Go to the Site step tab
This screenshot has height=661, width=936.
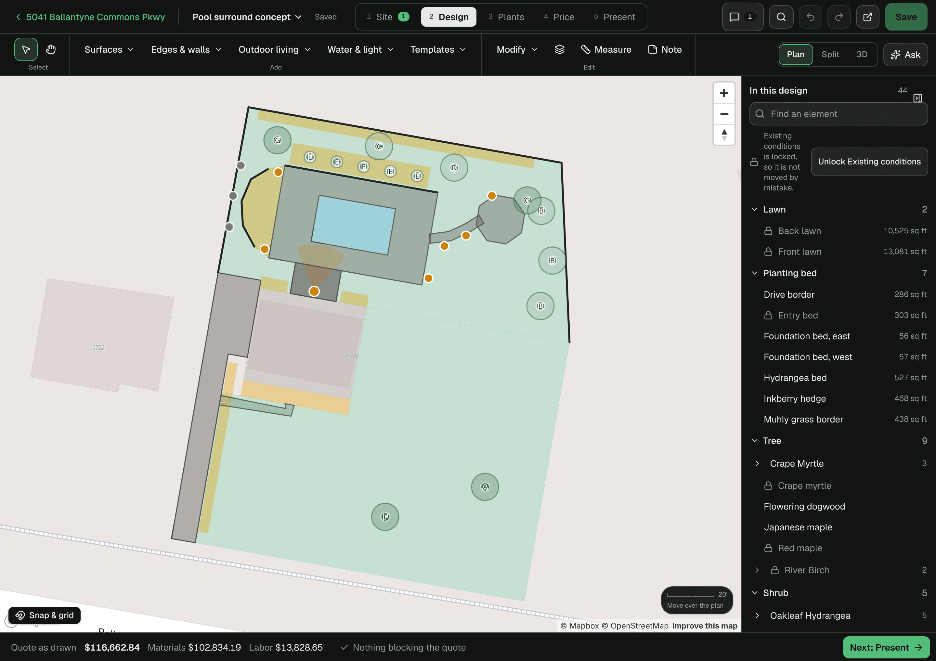[x=387, y=17]
